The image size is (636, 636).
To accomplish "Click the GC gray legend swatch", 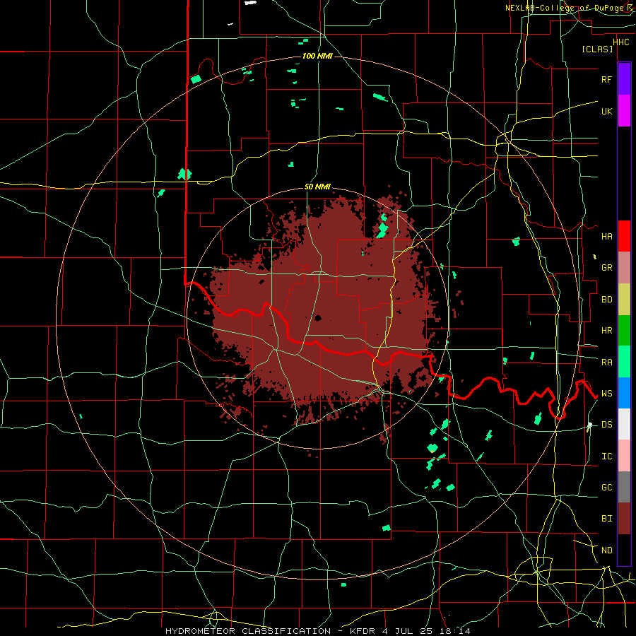I will click(624, 487).
